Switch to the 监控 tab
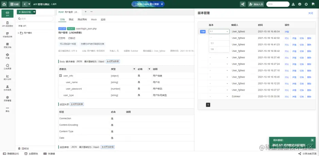 coord(103,19)
